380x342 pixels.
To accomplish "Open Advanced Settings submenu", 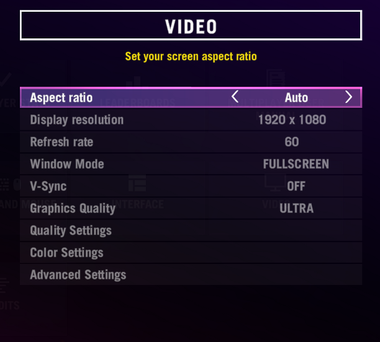I will [191, 274].
